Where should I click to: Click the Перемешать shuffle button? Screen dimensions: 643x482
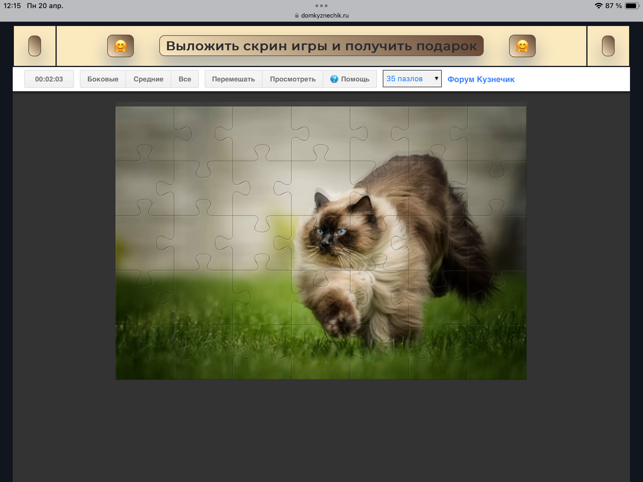coord(233,79)
